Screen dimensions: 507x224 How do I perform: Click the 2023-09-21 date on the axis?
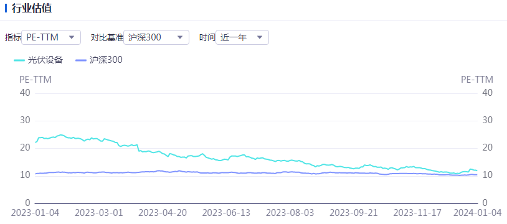click(349, 212)
